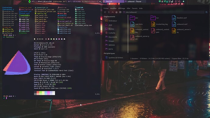Click index.html in the terminal listing
The width and height of the screenshot is (210, 118).
click(x=24, y=31)
